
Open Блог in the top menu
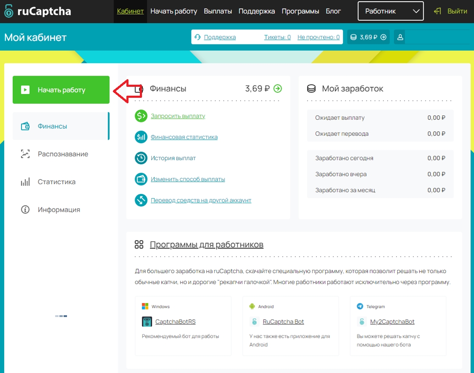coord(333,11)
